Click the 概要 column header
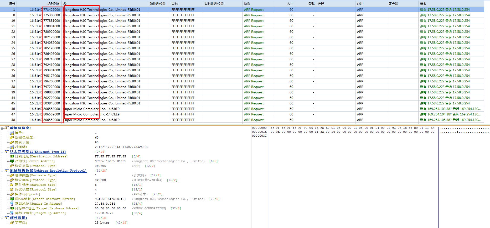490x228 pixels. point(423,3)
